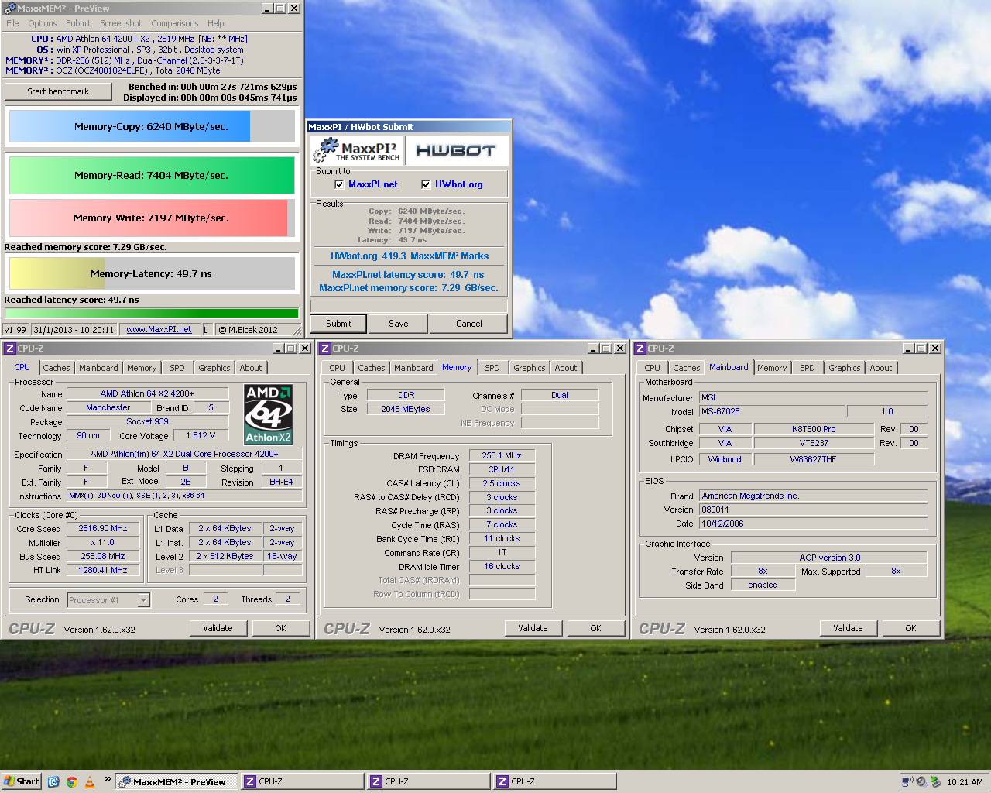Click the blue quick launch icon beside Start
The width and height of the screenshot is (991, 793).
(53, 781)
